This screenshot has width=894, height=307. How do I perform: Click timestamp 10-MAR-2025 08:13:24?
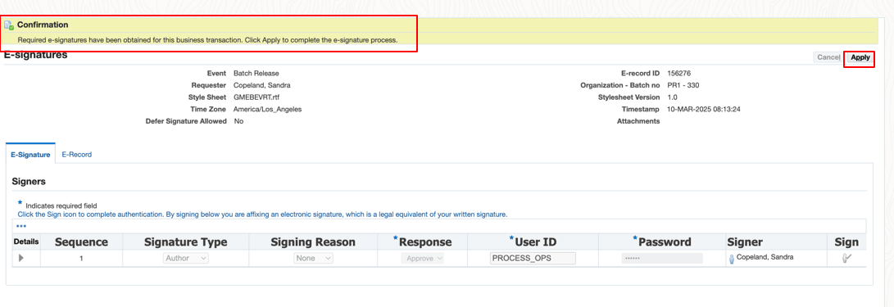704,110
